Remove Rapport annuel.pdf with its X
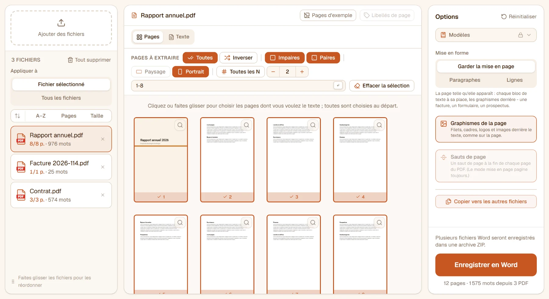Screen dimensions: 549x299 pyautogui.click(x=103, y=139)
